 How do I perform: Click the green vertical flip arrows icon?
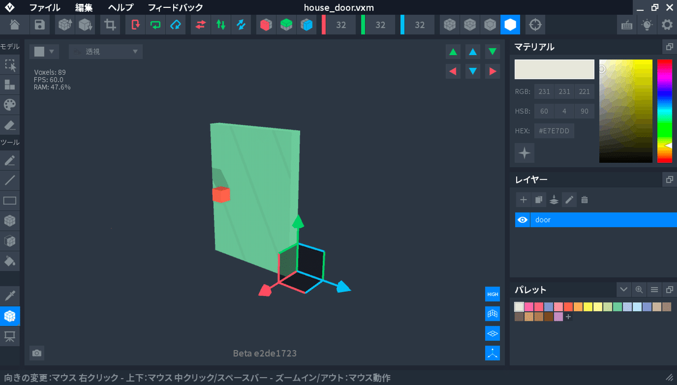[x=221, y=25]
